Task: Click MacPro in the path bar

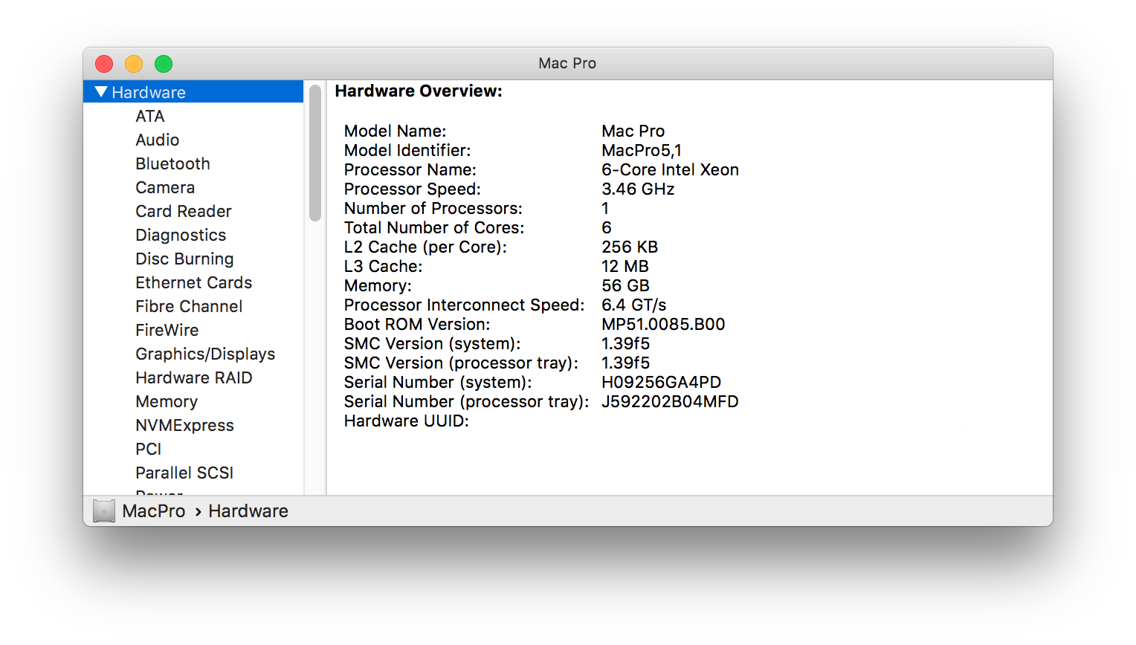Action: 154,511
